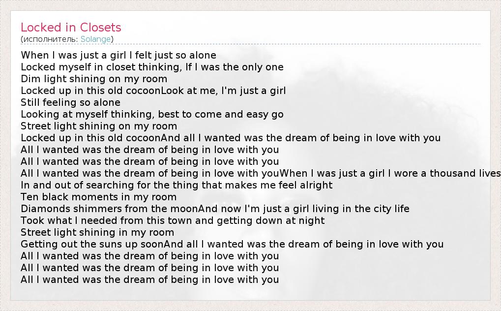
Task: Click lyric line 'When I was just a girl I felt just so alone'
Action: point(118,55)
